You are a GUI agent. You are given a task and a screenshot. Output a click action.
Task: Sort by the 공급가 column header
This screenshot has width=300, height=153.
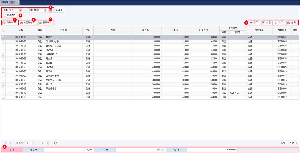pyautogui.click(x=147, y=30)
